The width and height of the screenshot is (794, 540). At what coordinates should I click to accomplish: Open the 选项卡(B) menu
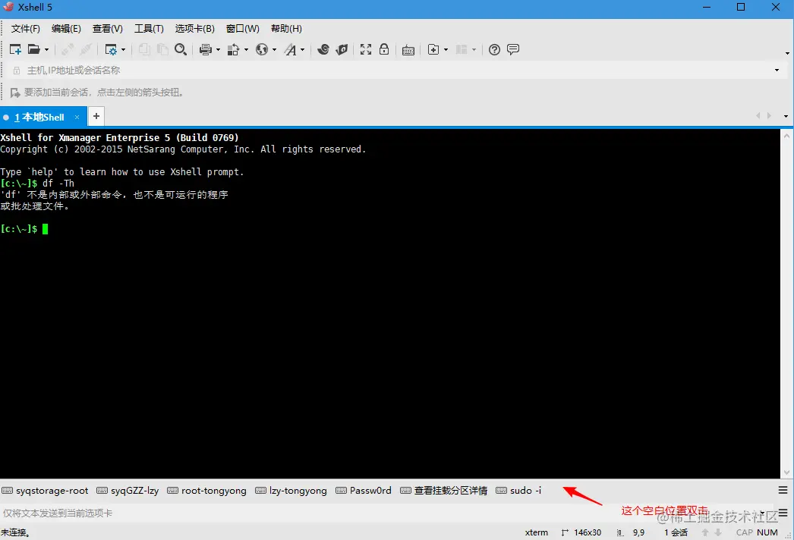coord(195,28)
